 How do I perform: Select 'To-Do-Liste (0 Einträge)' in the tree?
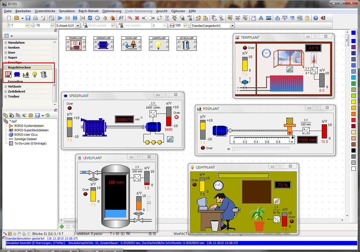[x=30, y=143]
